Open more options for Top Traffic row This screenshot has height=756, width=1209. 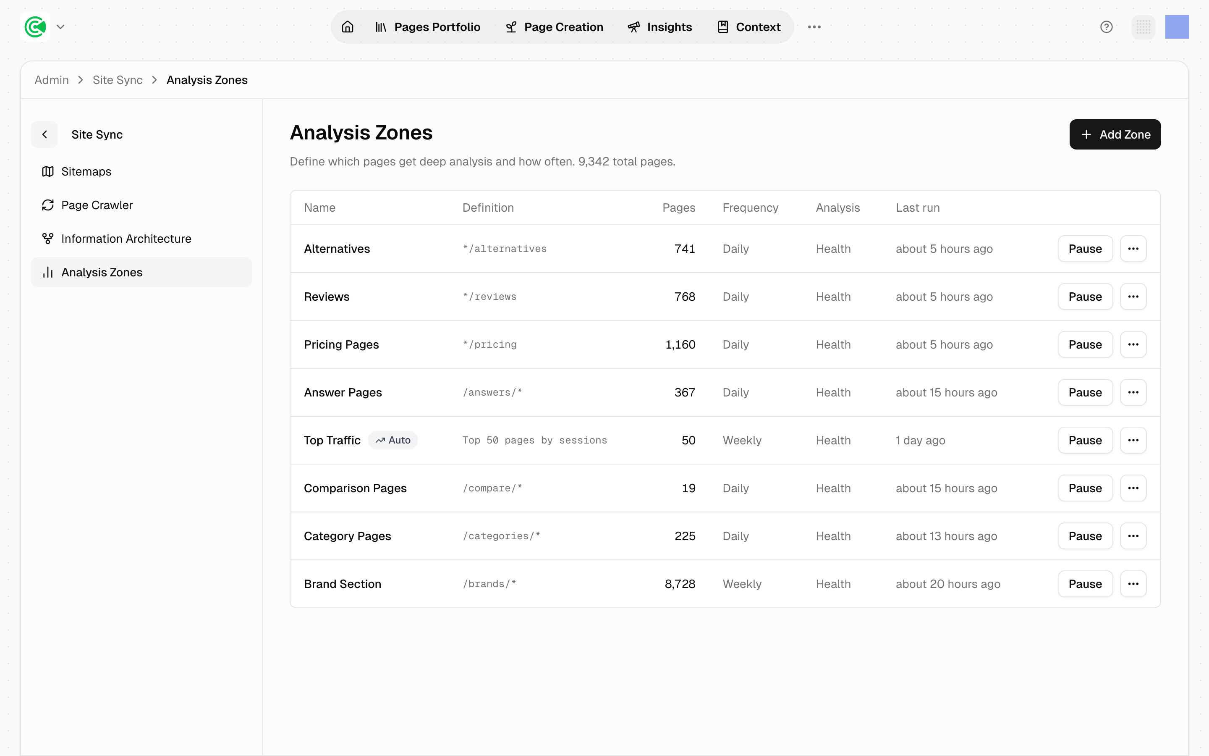[x=1133, y=440]
